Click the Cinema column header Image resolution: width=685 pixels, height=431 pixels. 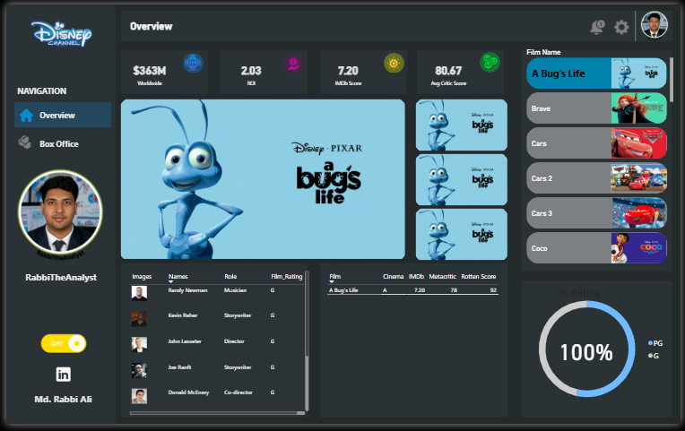(394, 276)
